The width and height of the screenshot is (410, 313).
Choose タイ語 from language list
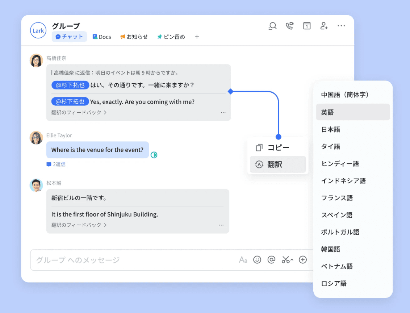[x=353, y=146]
